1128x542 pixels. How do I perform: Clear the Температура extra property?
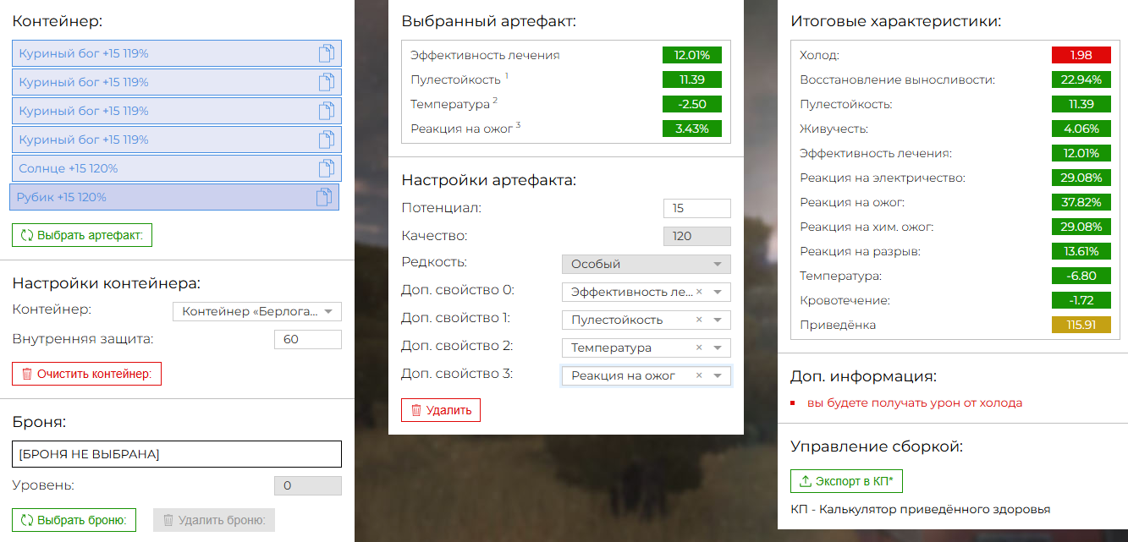(x=699, y=348)
